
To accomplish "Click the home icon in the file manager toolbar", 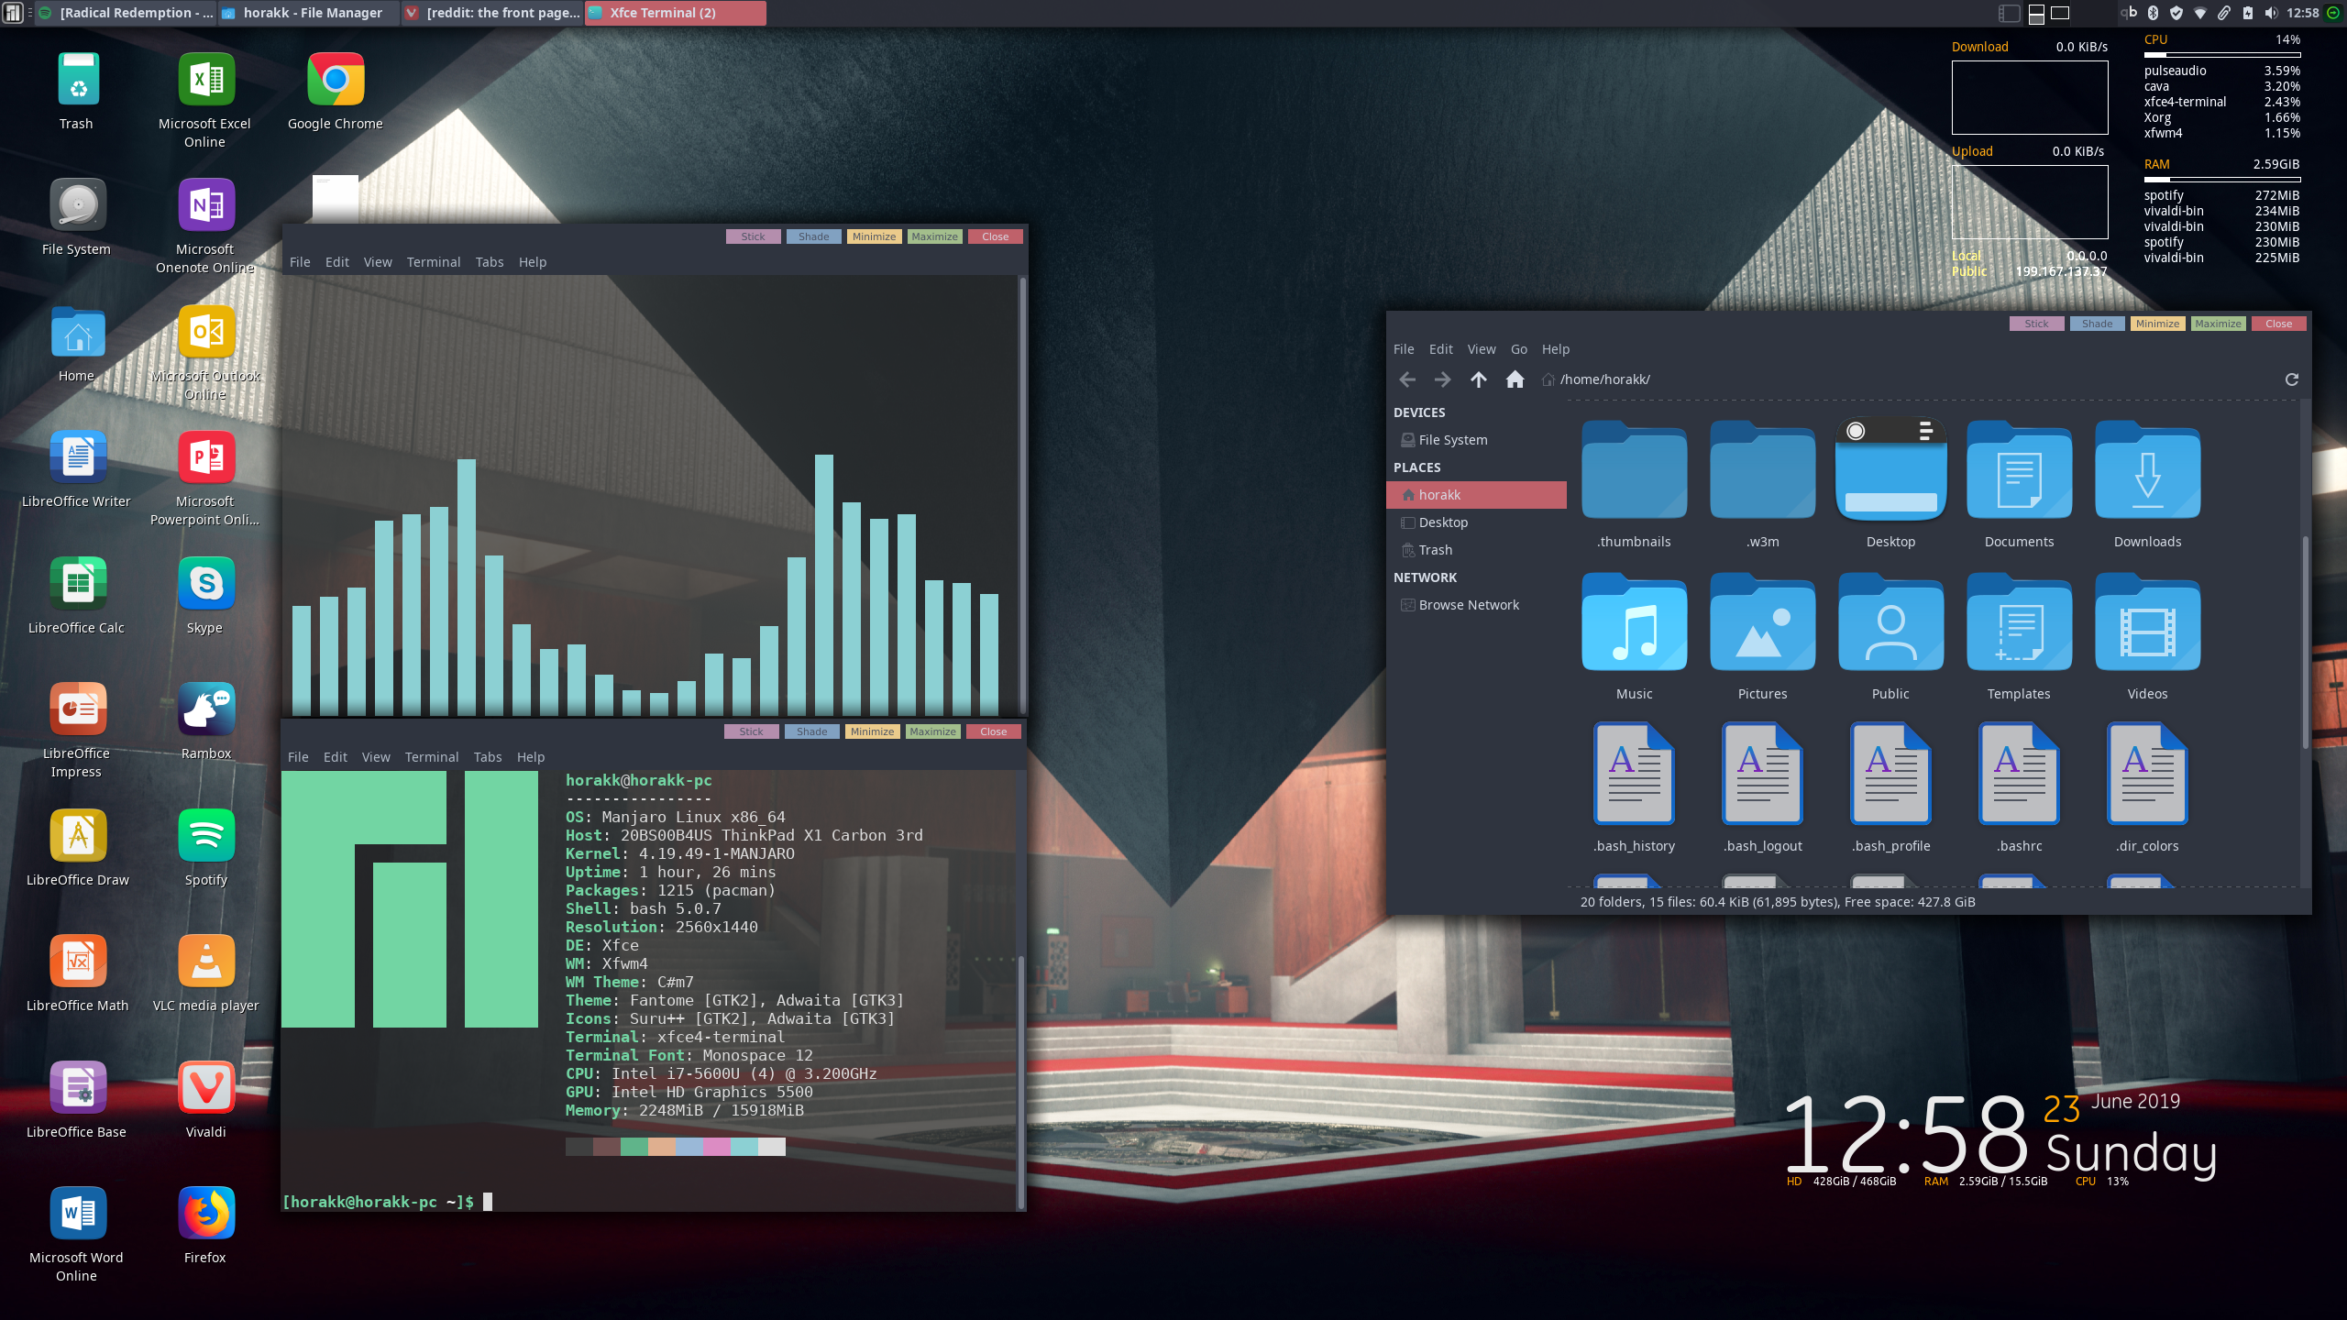I will pyautogui.click(x=1515, y=379).
